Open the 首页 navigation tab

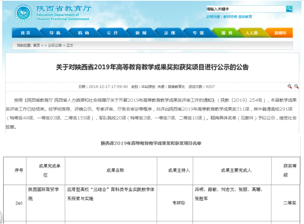(x=26, y=33)
